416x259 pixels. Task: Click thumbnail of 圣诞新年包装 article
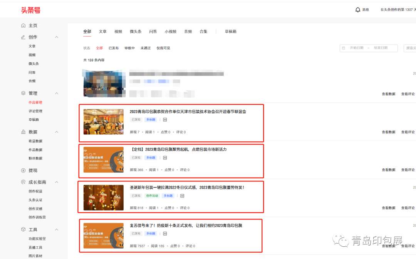click(x=104, y=198)
